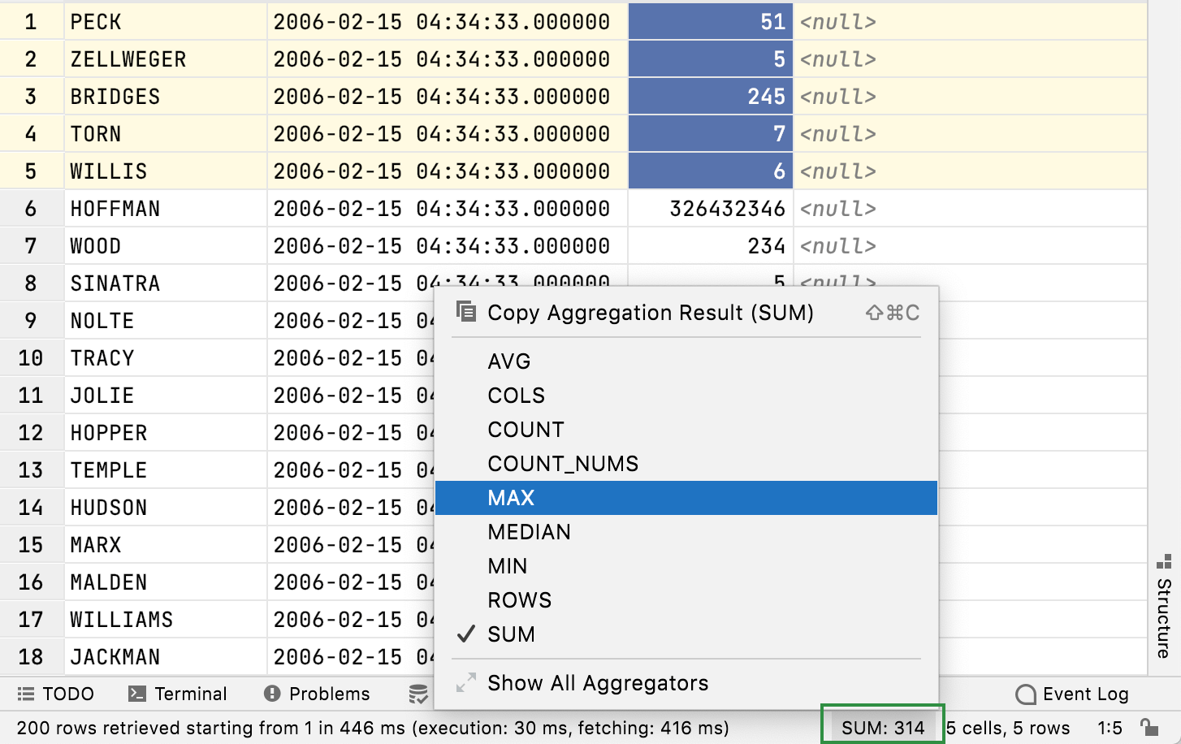This screenshot has width=1181, height=744.
Task: Select COUNT_NUMS aggregator
Action: pyautogui.click(x=686, y=464)
